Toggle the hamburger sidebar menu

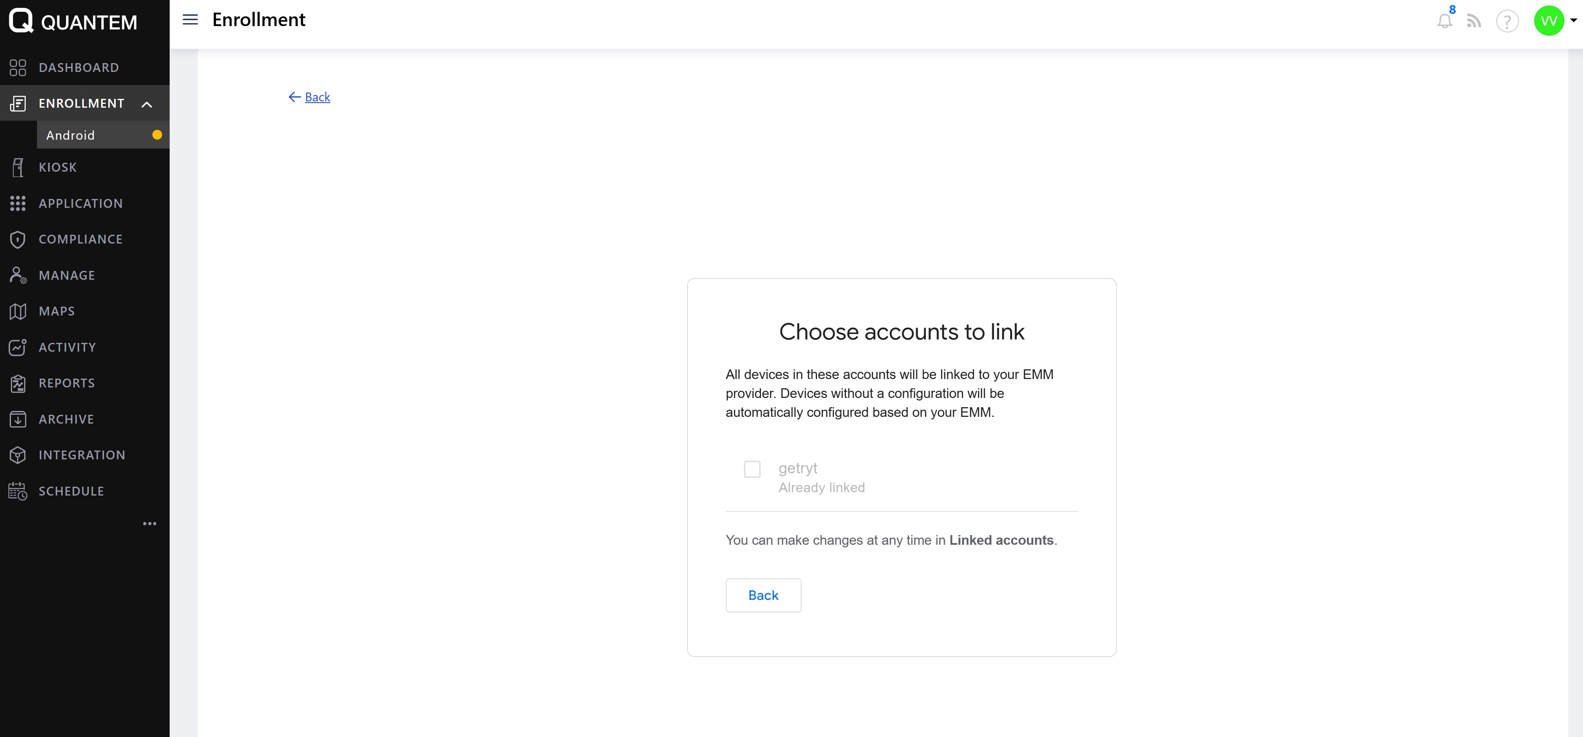pyautogui.click(x=190, y=20)
